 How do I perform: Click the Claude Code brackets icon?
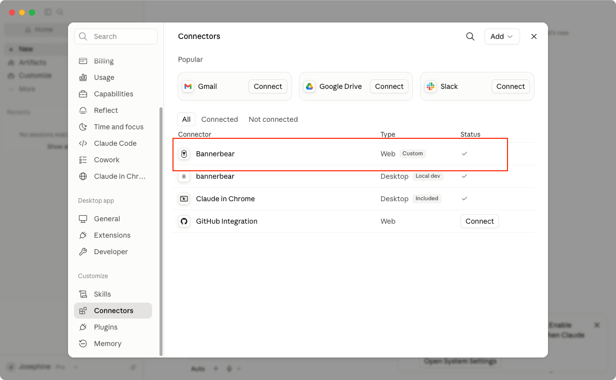click(x=83, y=143)
